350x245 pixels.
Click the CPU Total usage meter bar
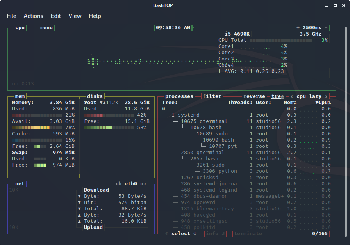pos(280,40)
